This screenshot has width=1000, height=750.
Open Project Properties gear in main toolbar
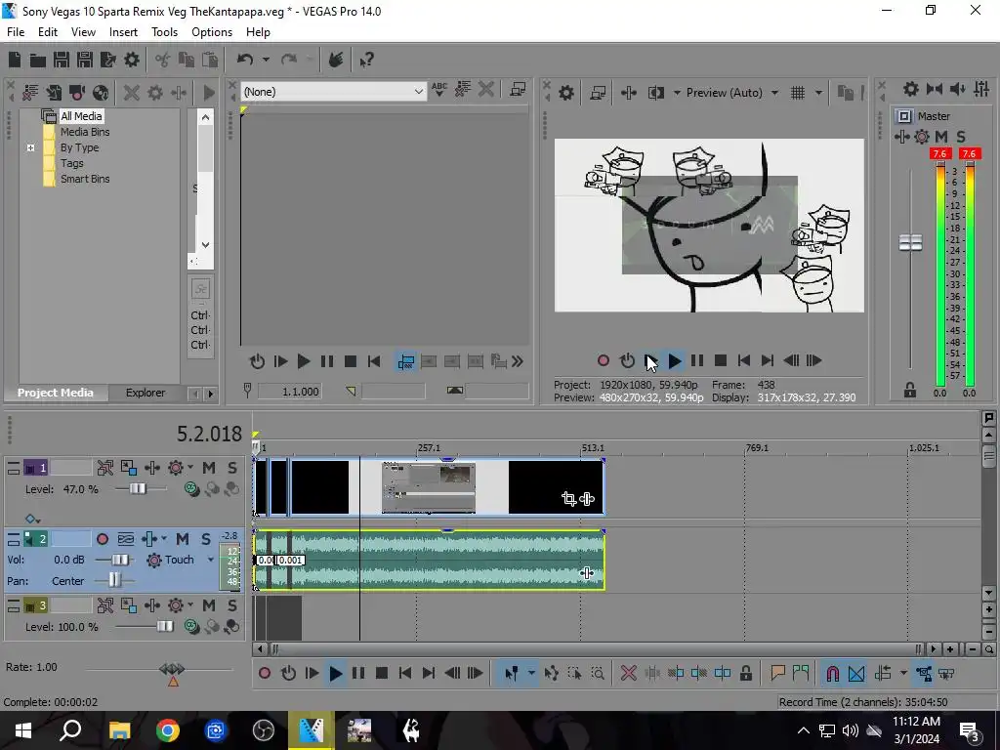(132, 60)
